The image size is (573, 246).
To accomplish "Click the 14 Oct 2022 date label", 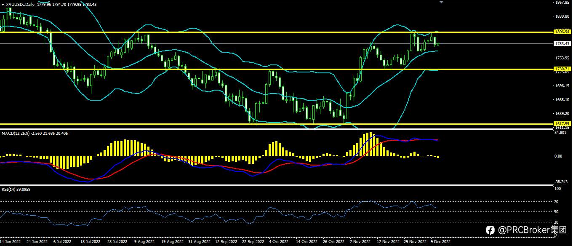I will point(306,242).
